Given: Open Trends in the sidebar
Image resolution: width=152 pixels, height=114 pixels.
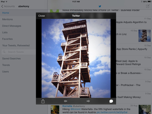Looking at the screenshot, I should pyautogui.click(x=6, y=65).
